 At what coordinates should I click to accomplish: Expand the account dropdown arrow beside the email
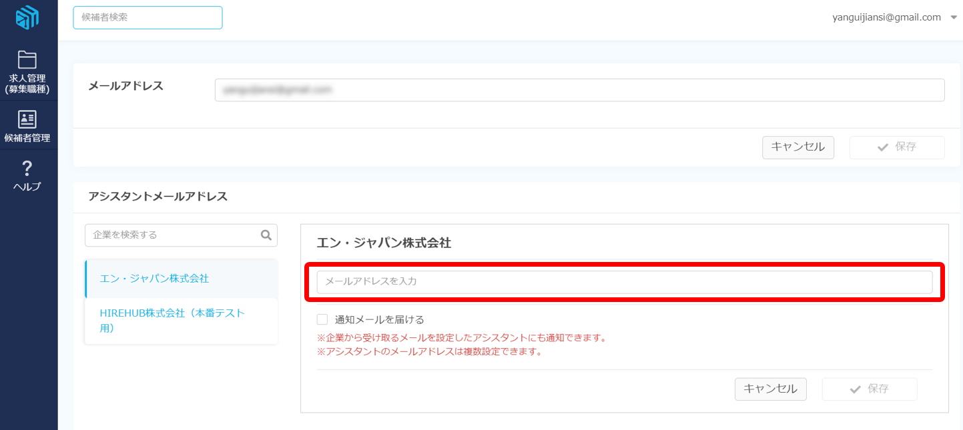[953, 18]
